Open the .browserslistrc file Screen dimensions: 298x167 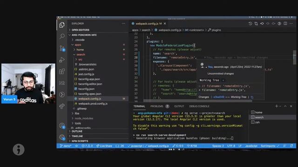tap(98, 64)
